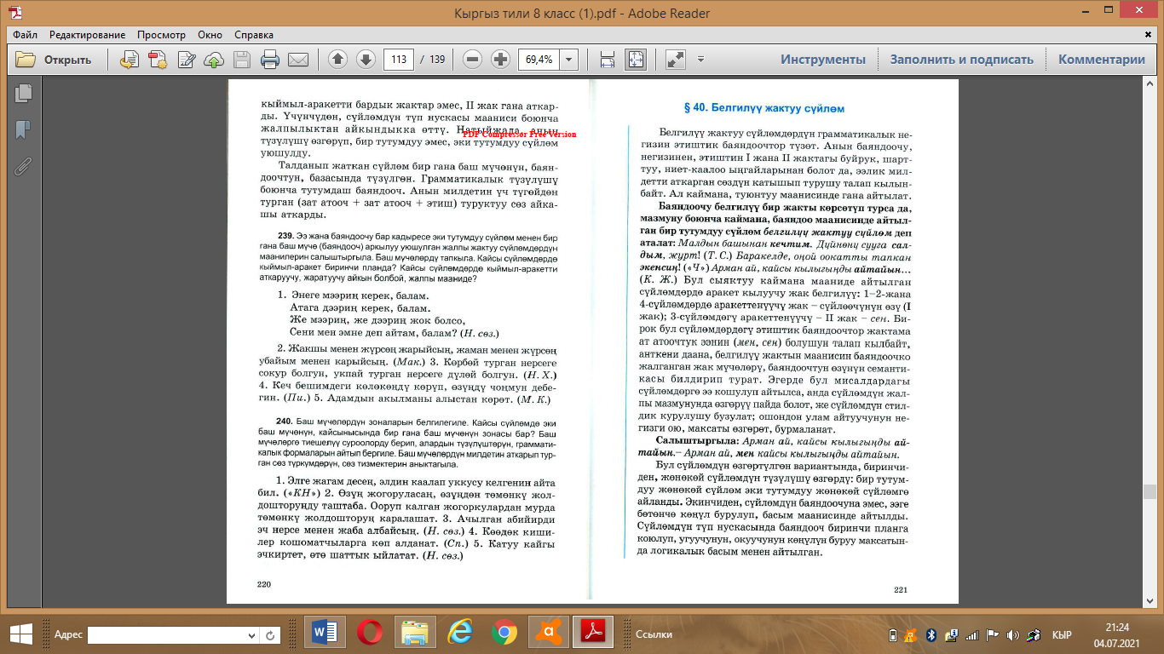1164x654 pixels.
Task: Click the email envelope icon
Action: tap(298, 60)
